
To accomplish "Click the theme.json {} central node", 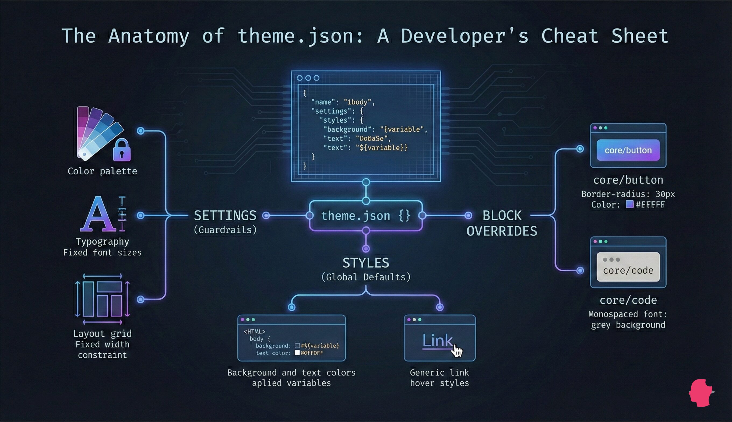I will click(x=366, y=216).
